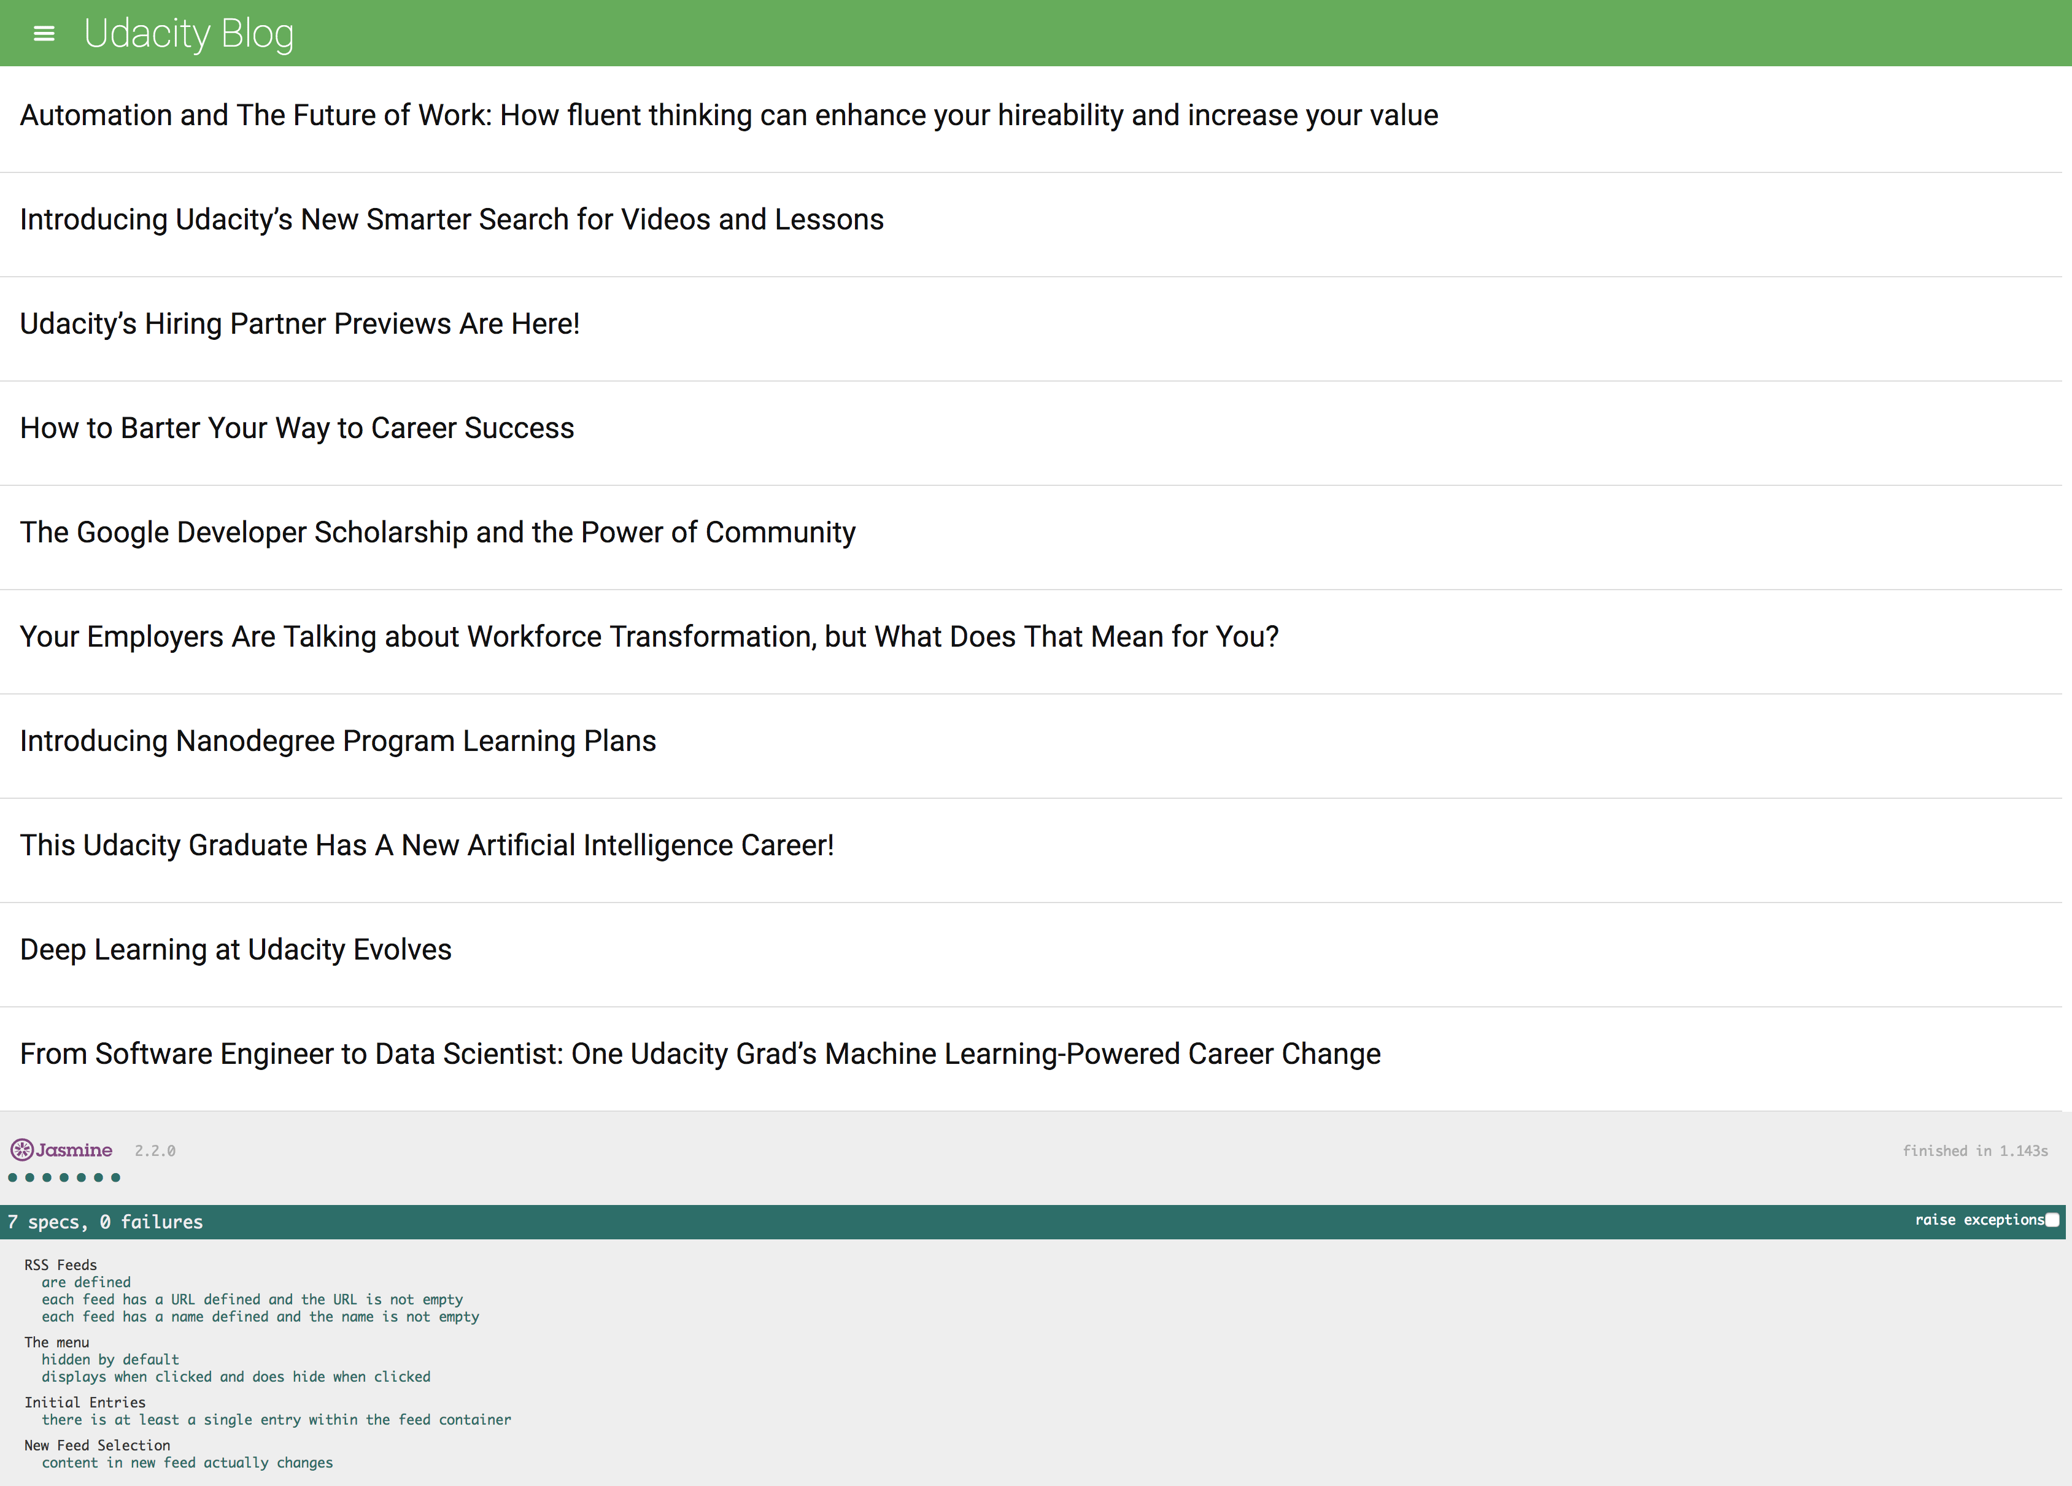
Task: Open 'How to Barter Your Way to Career Success'
Action: 297,428
